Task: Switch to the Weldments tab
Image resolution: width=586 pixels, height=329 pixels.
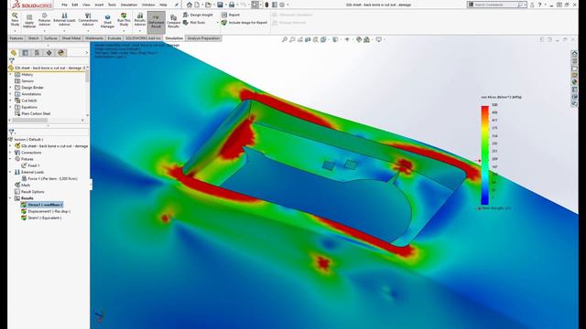Action: tap(94, 38)
